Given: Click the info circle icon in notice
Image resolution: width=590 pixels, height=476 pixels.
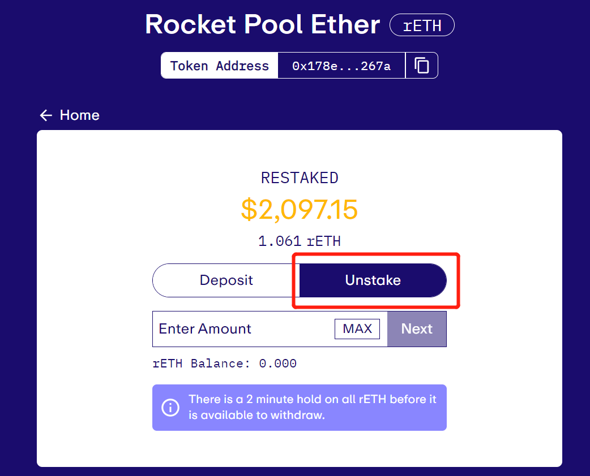Looking at the screenshot, I should (x=170, y=408).
